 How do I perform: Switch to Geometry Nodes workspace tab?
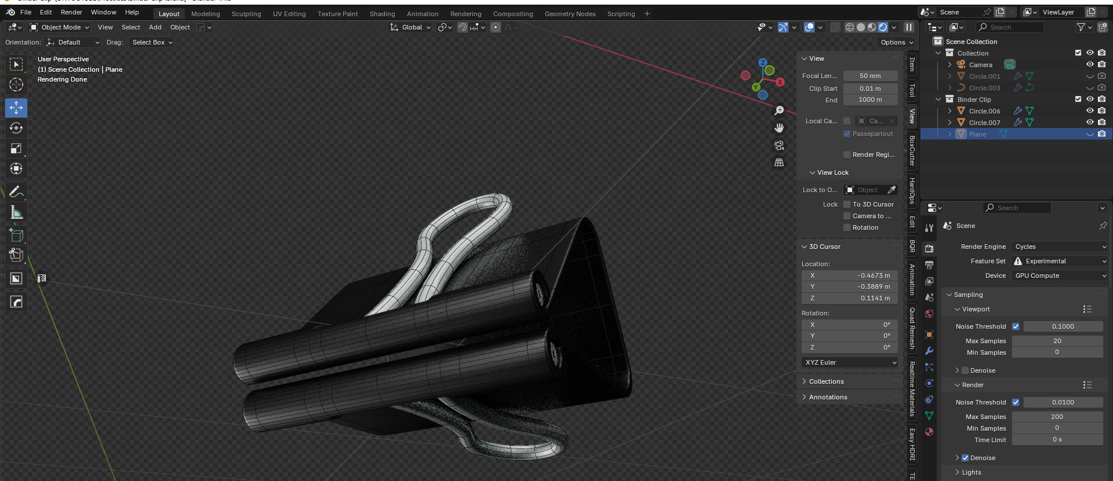coord(570,14)
